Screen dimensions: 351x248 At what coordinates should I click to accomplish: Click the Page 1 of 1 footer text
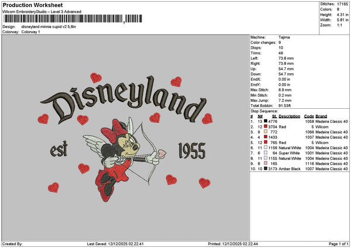pos(337,244)
